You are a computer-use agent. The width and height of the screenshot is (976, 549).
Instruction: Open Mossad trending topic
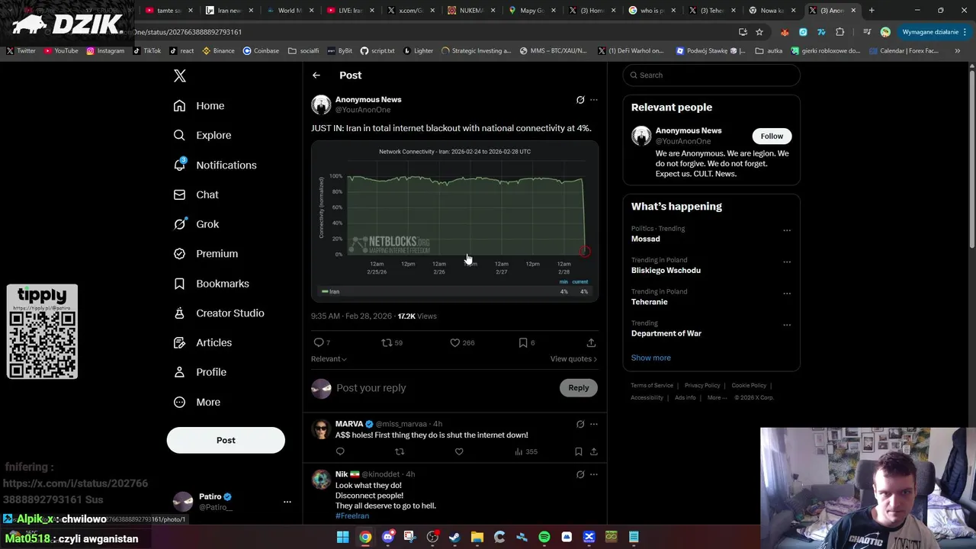click(646, 239)
